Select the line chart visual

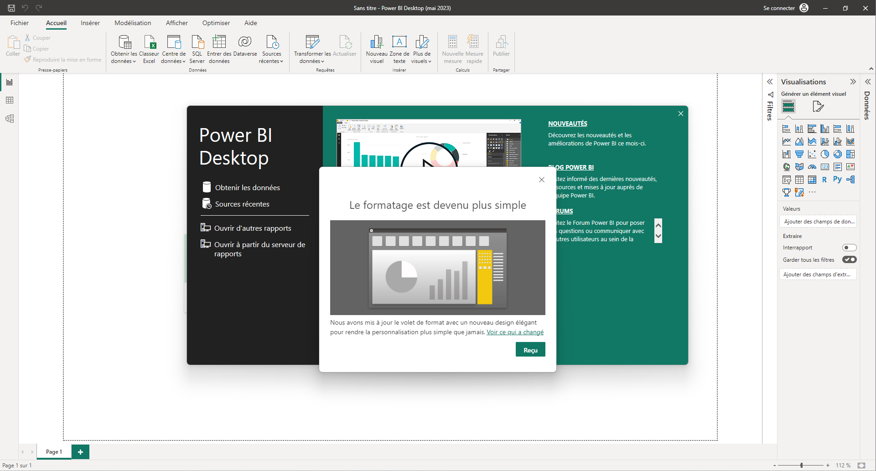click(x=786, y=142)
